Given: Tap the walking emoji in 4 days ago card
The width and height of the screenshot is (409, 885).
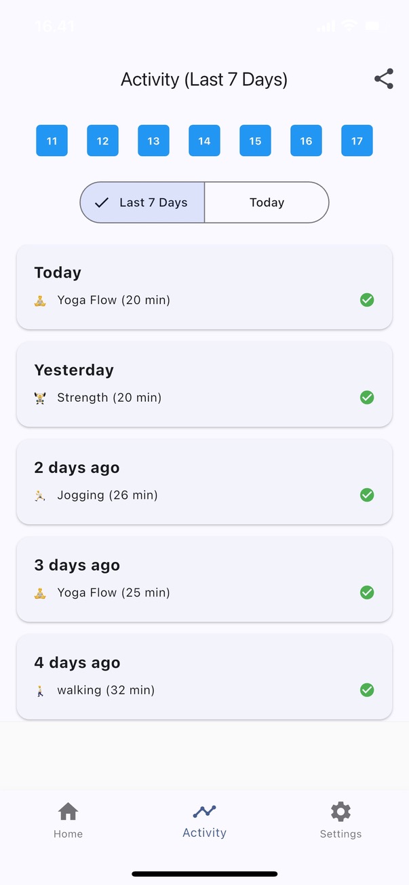Looking at the screenshot, I should coord(40,690).
